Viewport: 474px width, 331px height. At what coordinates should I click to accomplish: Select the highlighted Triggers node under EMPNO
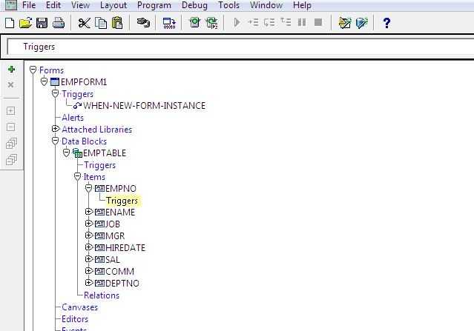[122, 201]
